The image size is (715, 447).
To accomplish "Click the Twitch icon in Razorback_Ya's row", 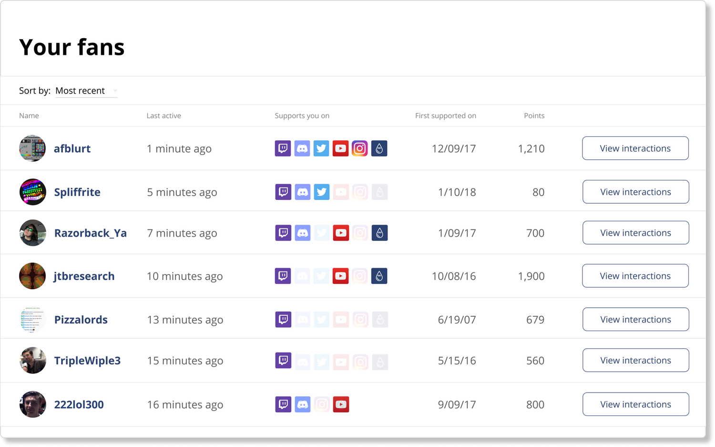I will [x=283, y=233].
